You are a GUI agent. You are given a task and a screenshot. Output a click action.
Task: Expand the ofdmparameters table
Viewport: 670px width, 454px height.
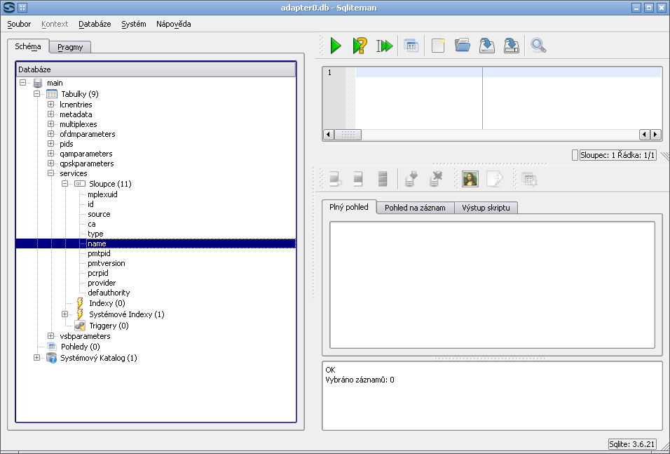51,133
